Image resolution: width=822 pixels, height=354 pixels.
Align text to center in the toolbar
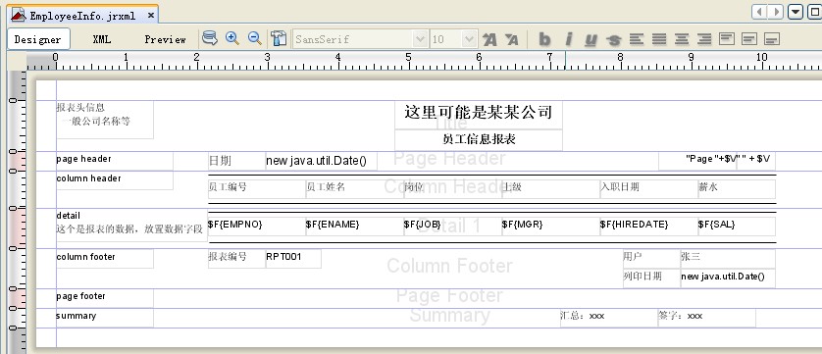pyautogui.click(x=682, y=39)
